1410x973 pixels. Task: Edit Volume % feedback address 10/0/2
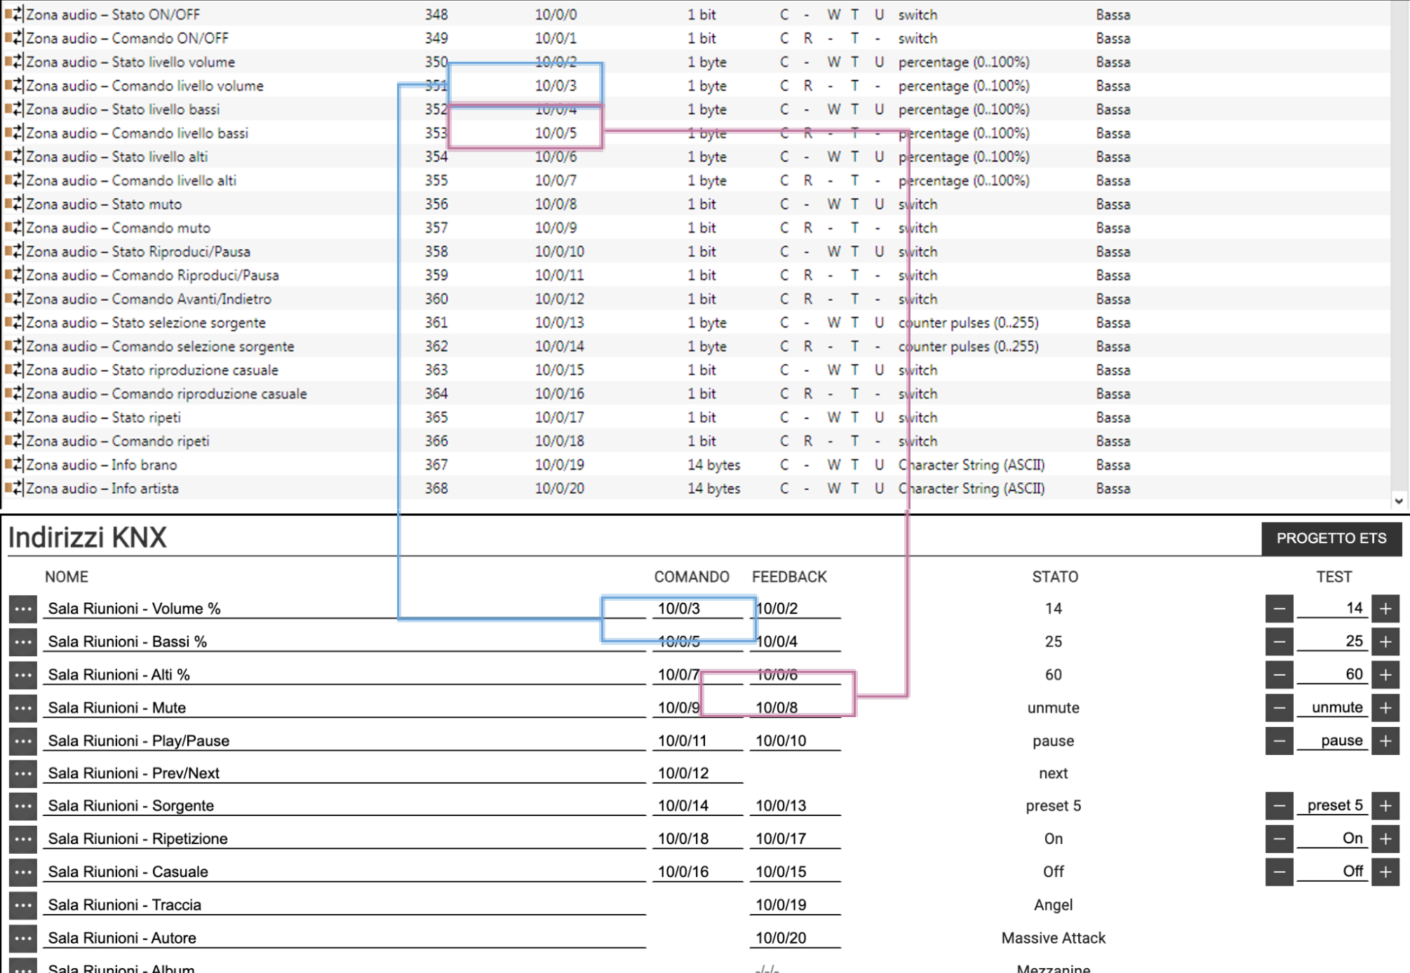(795, 608)
